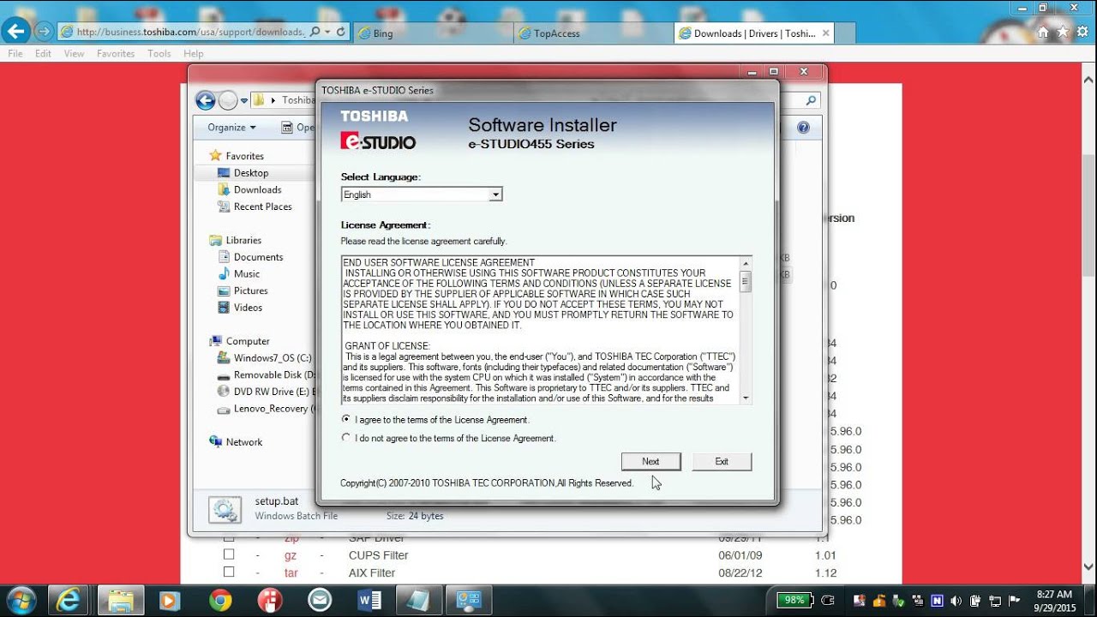1097x617 pixels.
Task: Click the Next button in installer
Action: (x=650, y=461)
